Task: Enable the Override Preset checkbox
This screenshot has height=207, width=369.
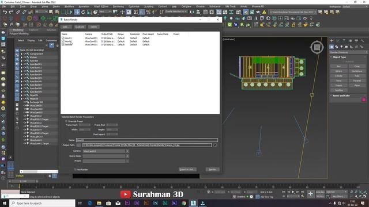Action: point(66,121)
